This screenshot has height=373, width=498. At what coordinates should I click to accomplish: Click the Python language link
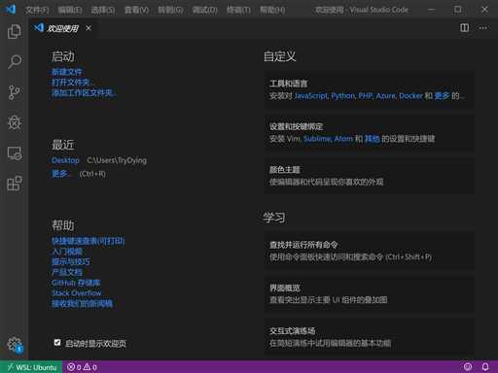tap(342, 96)
